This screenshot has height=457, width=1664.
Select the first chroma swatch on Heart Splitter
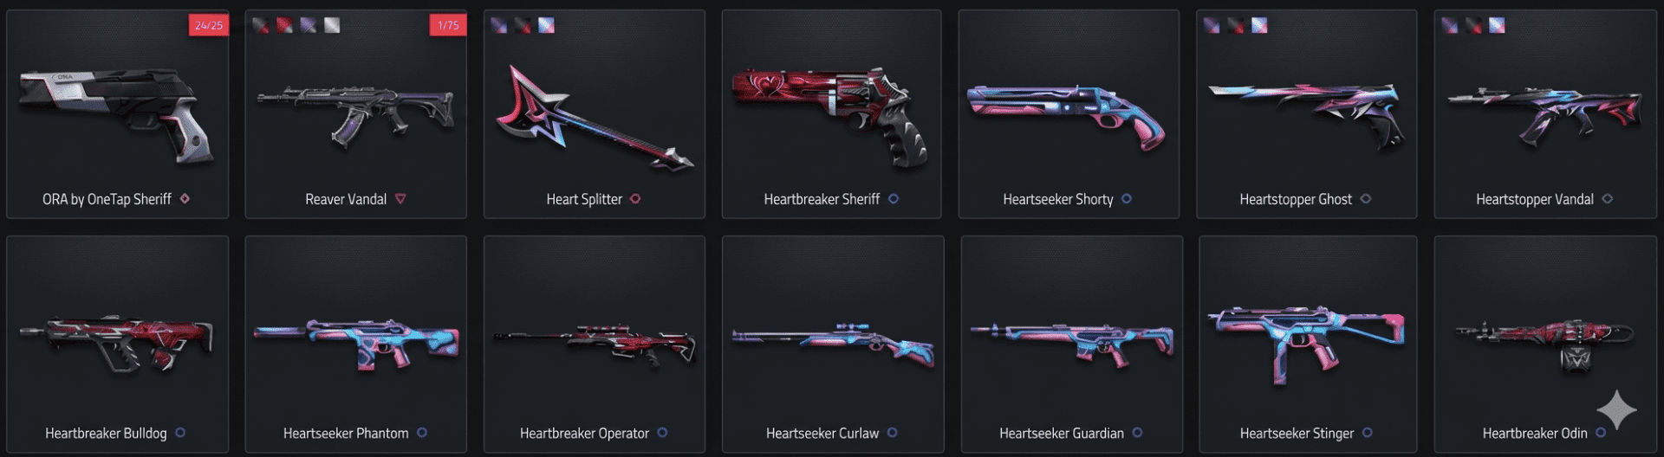[499, 25]
